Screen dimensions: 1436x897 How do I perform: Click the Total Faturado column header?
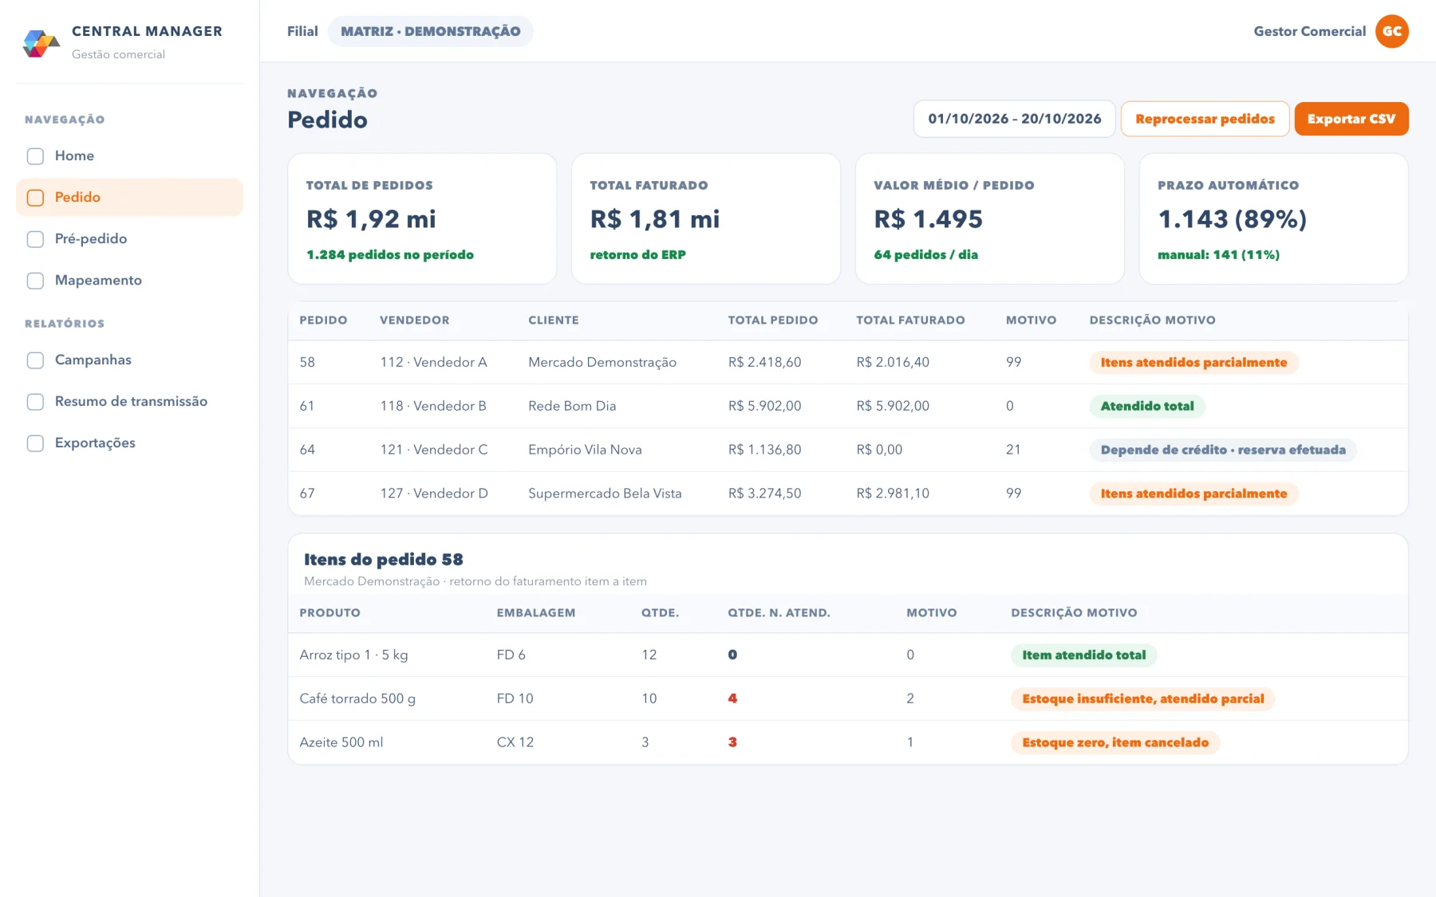(910, 320)
